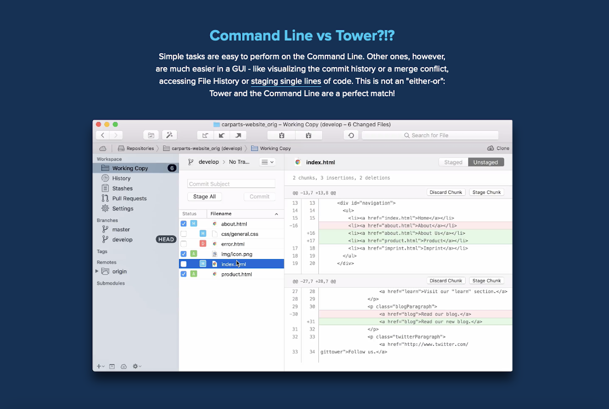This screenshot has width=609, height=409.
Task: Select Working Copy in the sidebar
Action: [135, 168]
